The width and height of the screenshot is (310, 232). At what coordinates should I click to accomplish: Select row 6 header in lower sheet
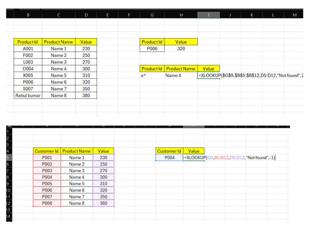(x=9, y=164)
